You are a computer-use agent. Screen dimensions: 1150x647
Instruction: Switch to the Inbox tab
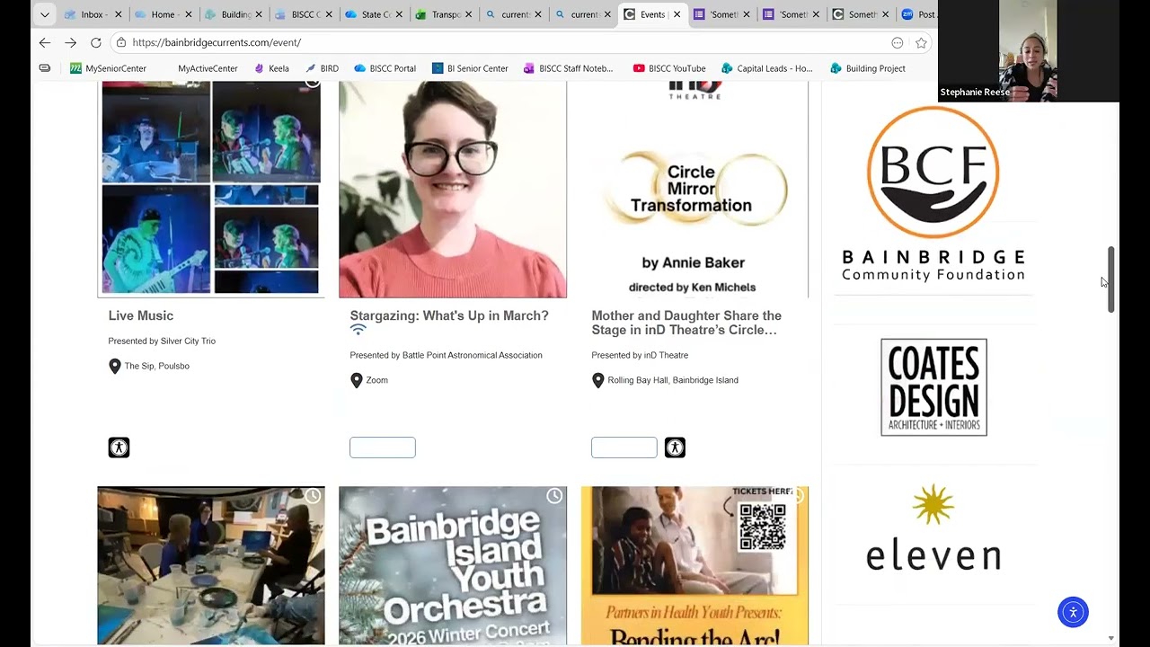click(x=91, y=14)
